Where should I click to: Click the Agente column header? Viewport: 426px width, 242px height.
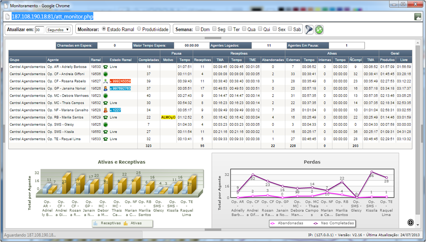coord(68,60)
